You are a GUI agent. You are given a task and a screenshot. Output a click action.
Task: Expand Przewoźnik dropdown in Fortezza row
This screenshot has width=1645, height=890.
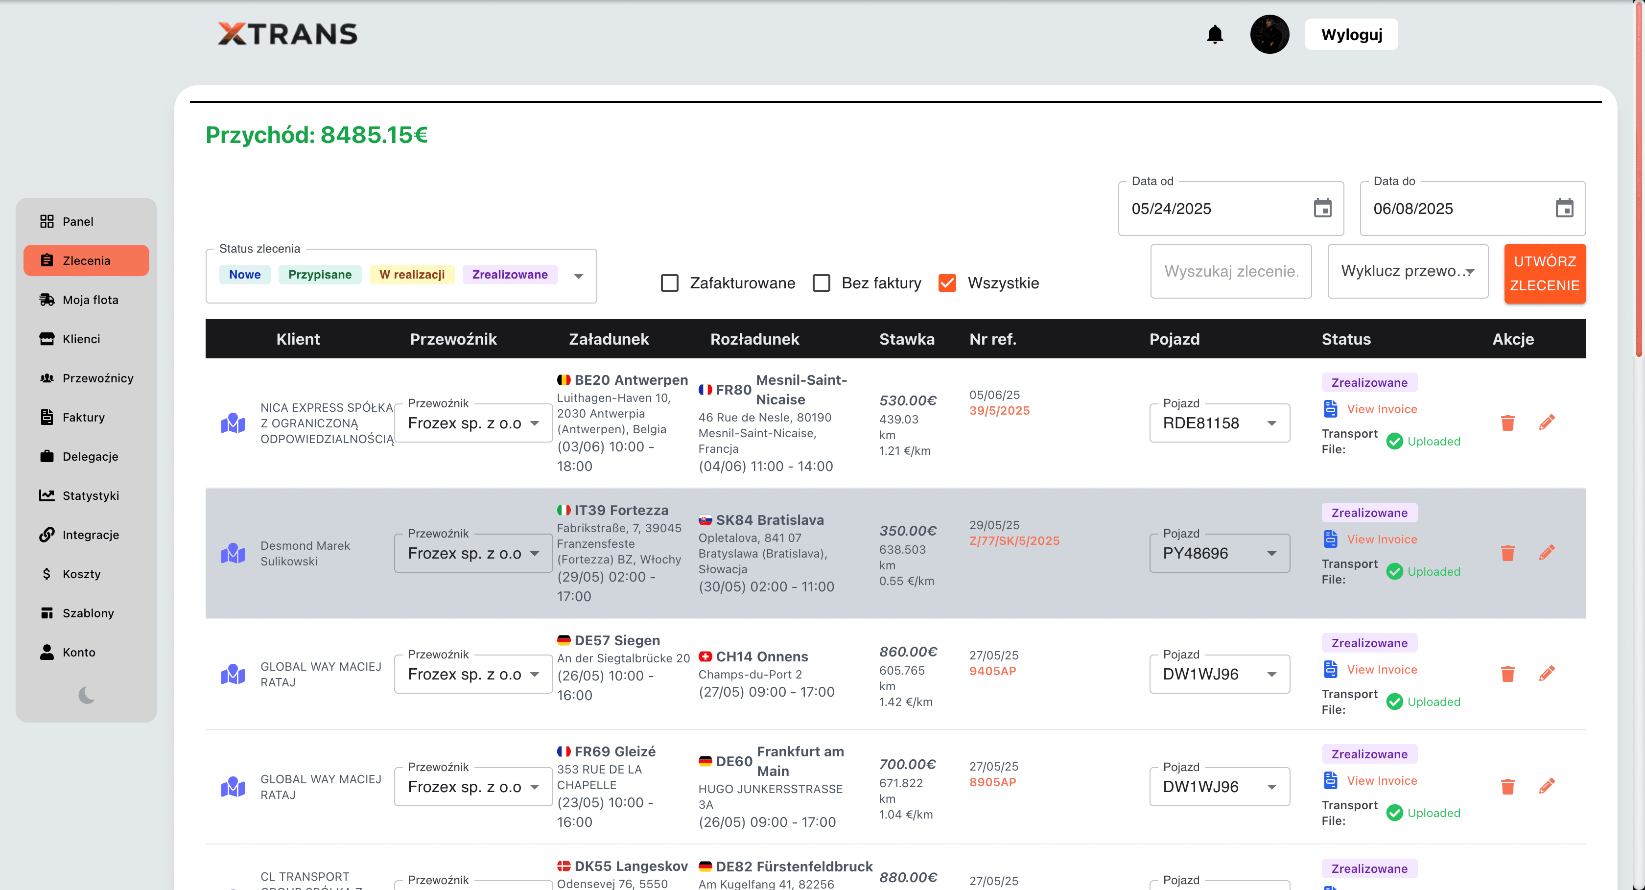(473, 553)
